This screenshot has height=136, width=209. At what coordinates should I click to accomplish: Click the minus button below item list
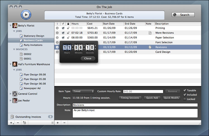pyautogui.click(x=64, y=122)
